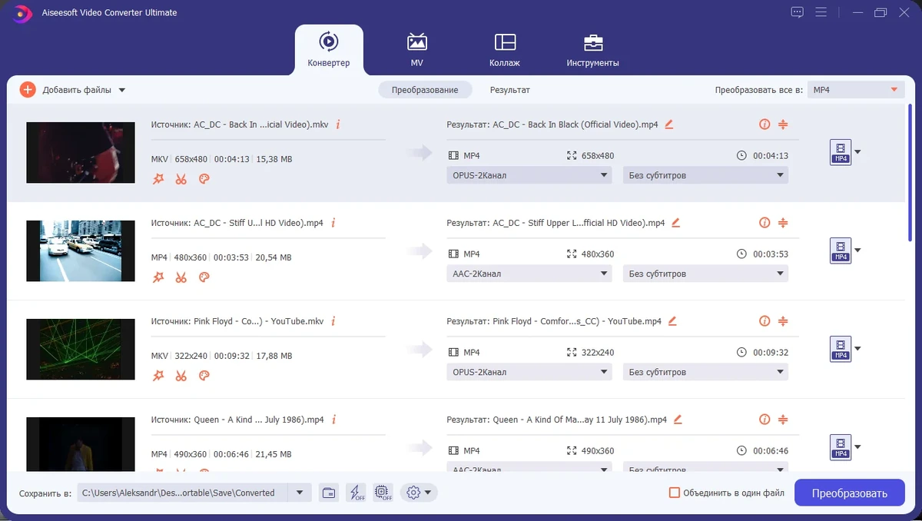This screenshot has height=521, width=922.
Task: Click the Преобразовать button
Action: point(849,493)
